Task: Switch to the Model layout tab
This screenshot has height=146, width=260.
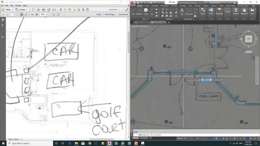Action: 135,138
